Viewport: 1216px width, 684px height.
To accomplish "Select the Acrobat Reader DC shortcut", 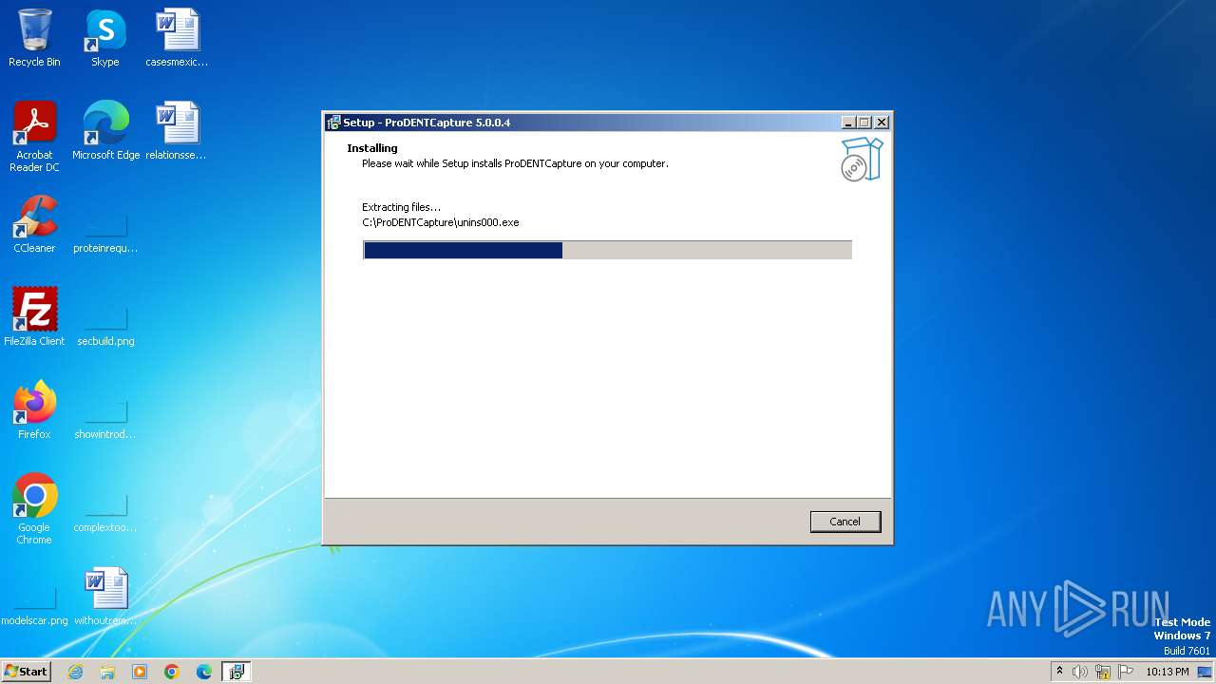I will [34, 137].
